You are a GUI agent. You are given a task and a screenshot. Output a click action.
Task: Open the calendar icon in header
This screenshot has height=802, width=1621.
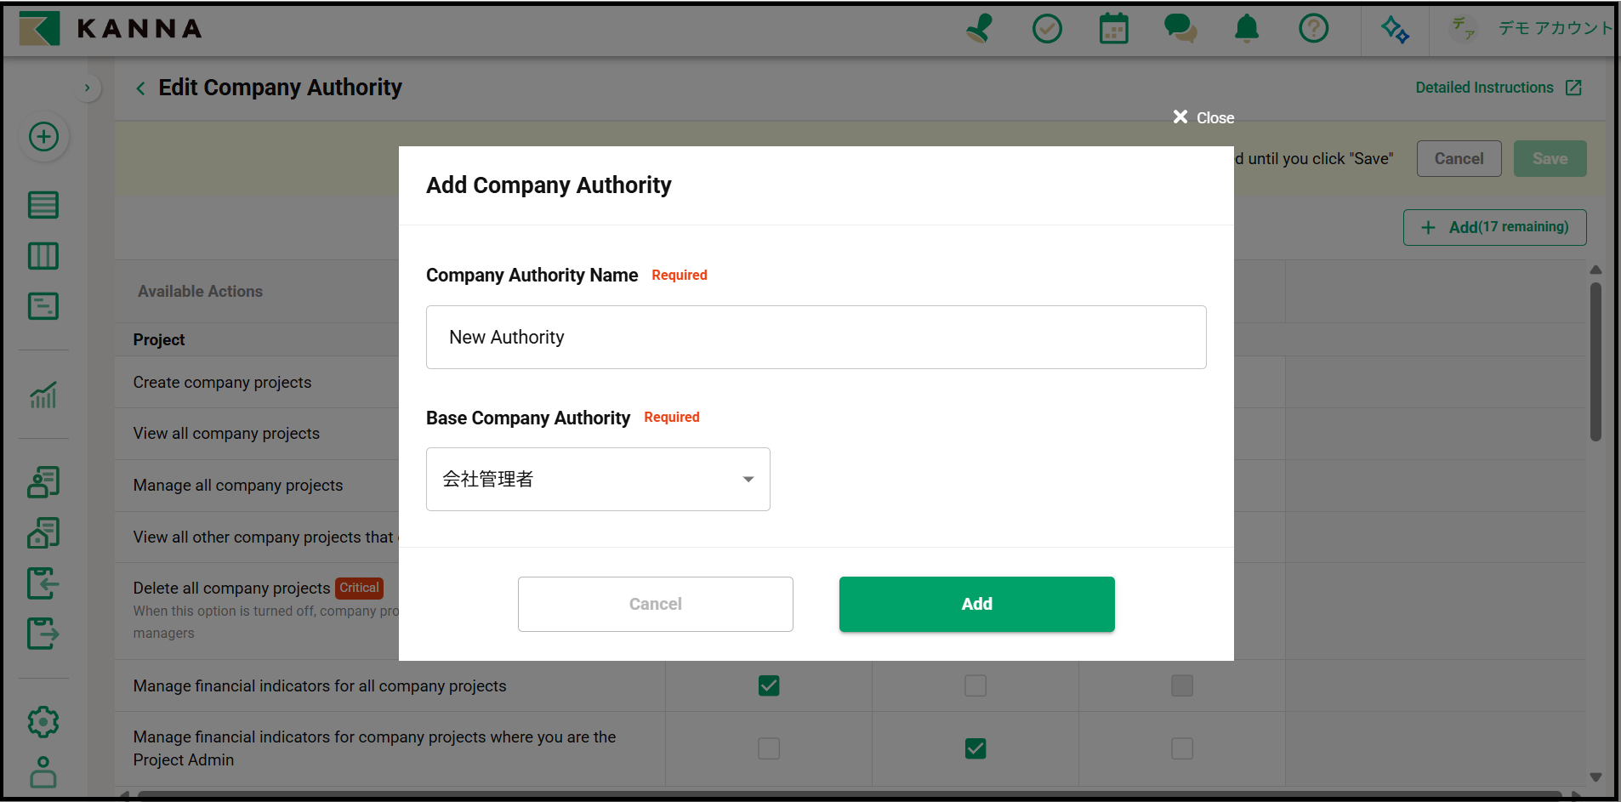click(1113, 29)
